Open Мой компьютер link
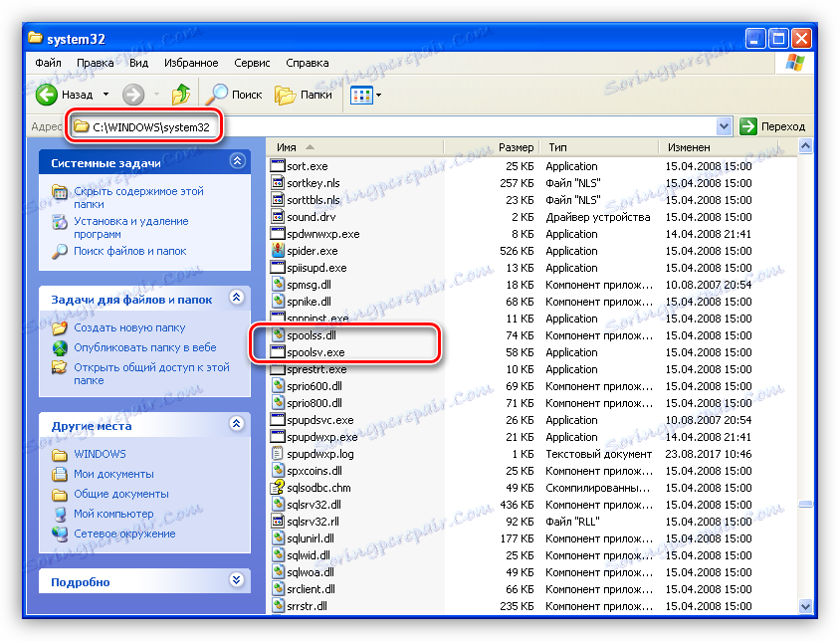This screenshot has height=641, width=840. click(x=113, y=514)
